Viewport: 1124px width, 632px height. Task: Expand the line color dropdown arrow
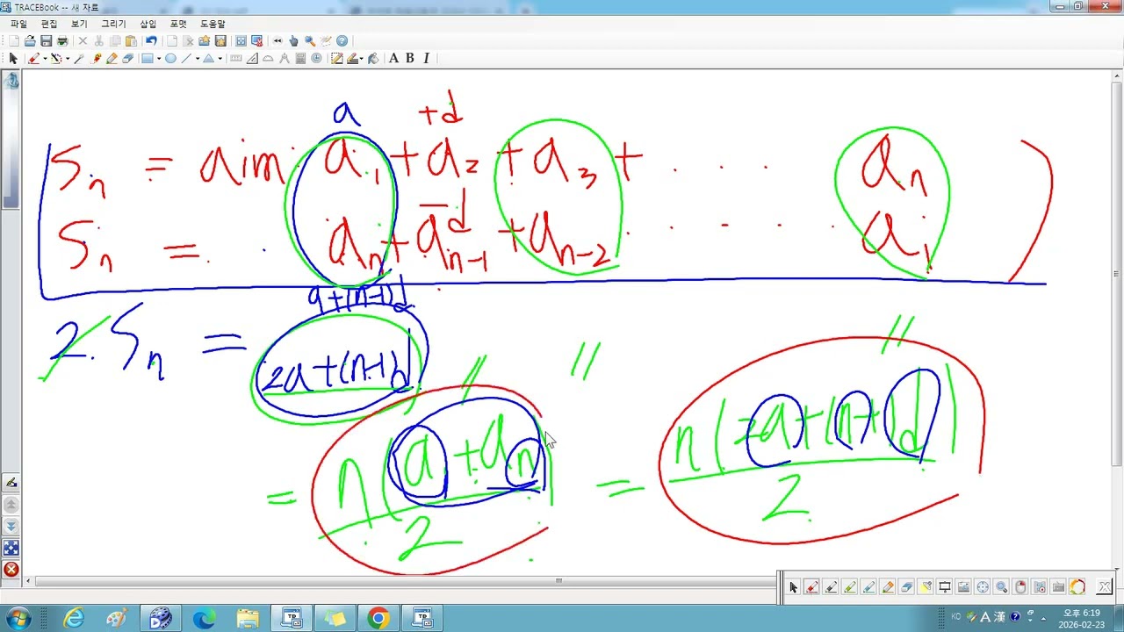pos(361,59)
